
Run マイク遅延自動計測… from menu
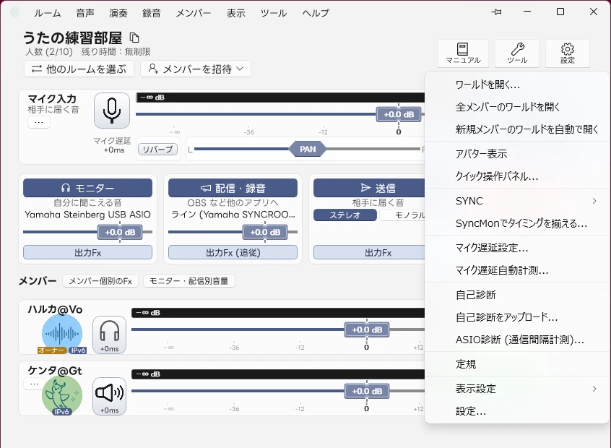pyautogui.click(x=516, y=270)
